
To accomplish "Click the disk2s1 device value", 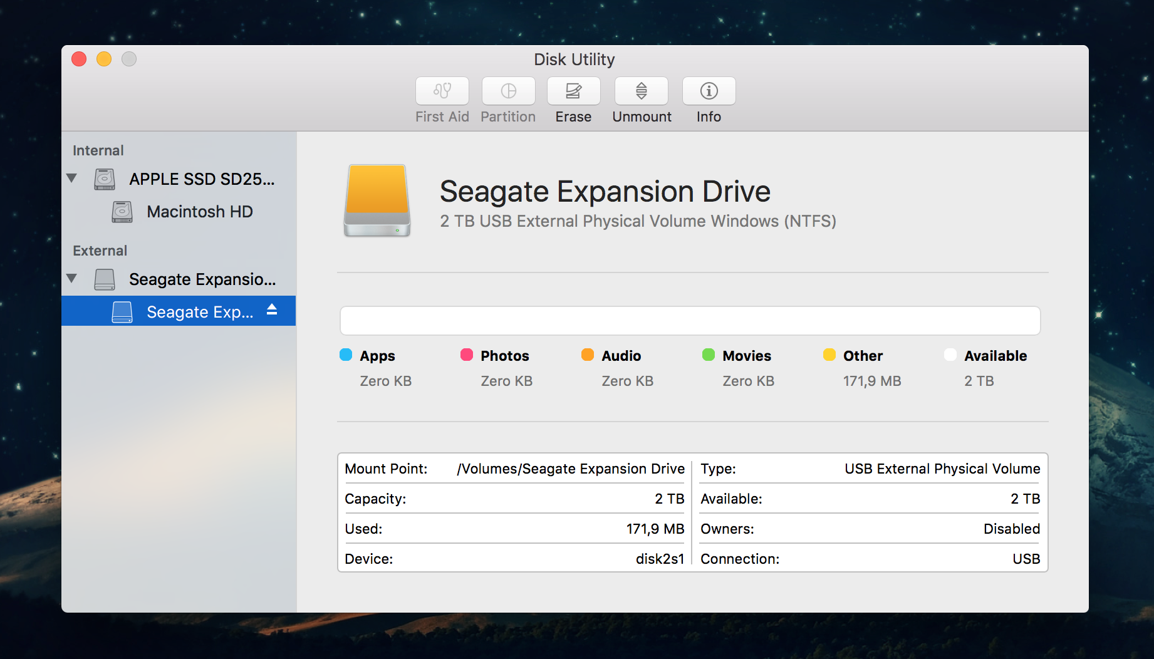I will coord(660,559).
